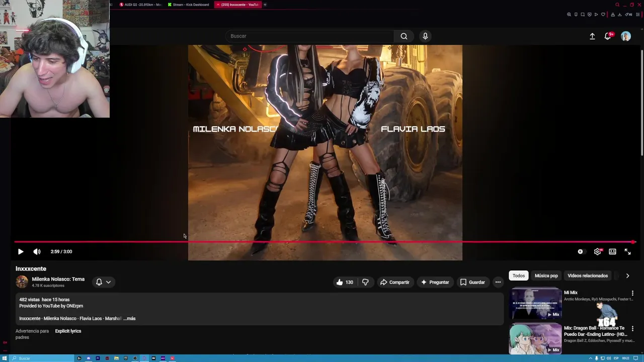This screenshot has width=644, height=362.
Task: Click the Explicit lyrics label
Action: [x=68, y=331]
